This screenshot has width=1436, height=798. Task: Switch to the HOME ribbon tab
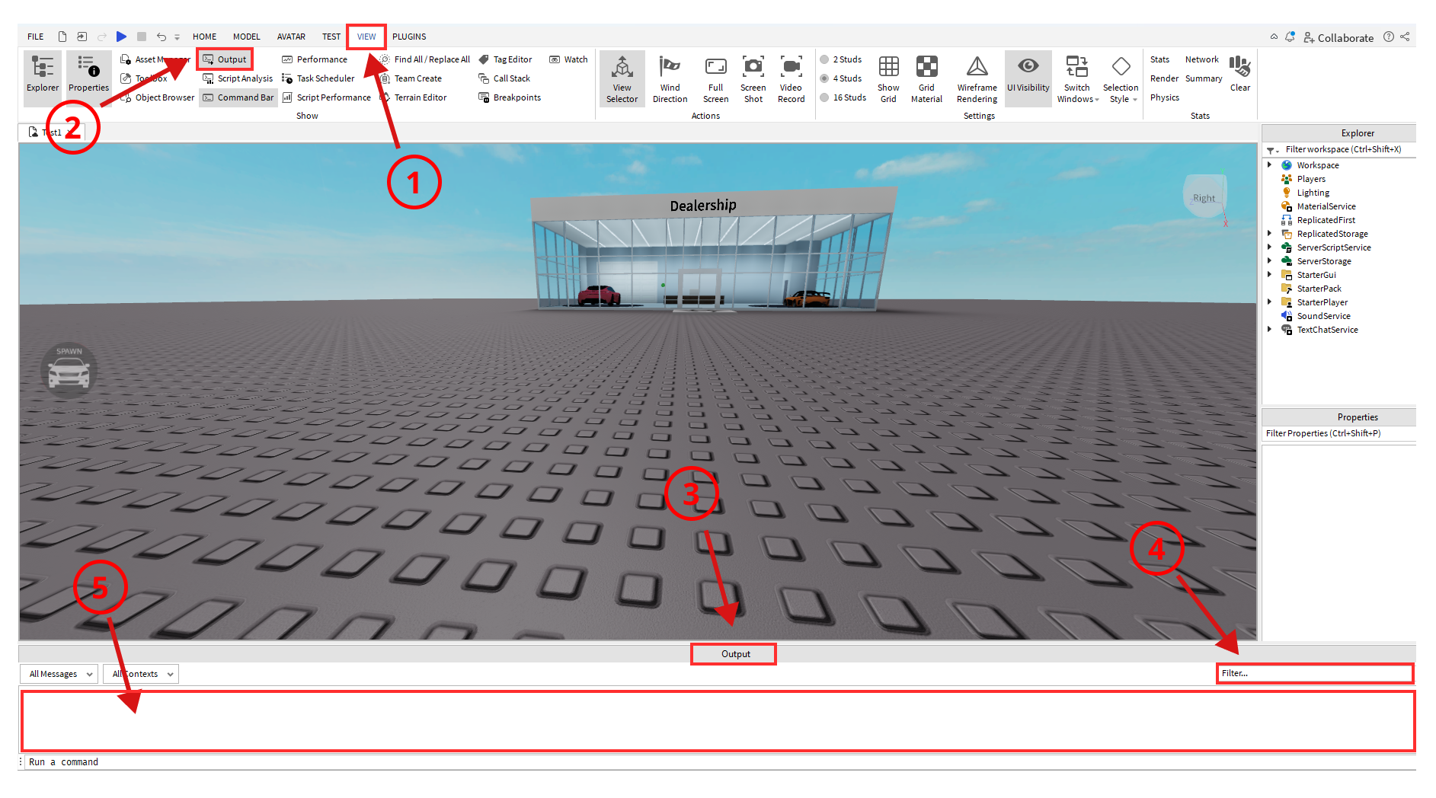tap(204, 37)
